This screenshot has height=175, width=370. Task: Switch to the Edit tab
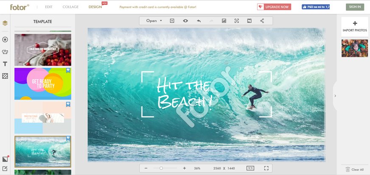tap(49, 7)
